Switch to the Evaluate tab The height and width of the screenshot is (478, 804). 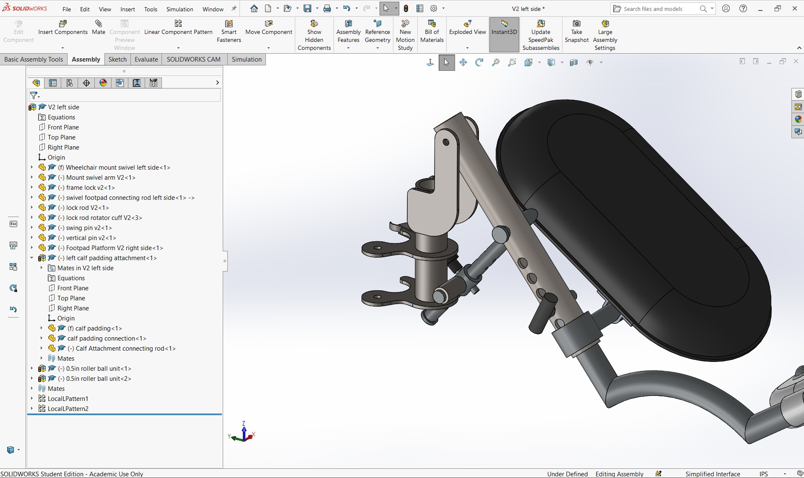coord(146,59)
